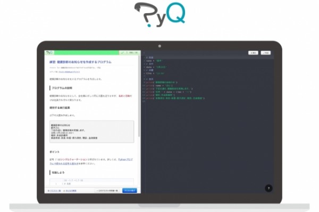
Task: Click the red highlighted text in description paragraph
Action: (x=125, y=96)
